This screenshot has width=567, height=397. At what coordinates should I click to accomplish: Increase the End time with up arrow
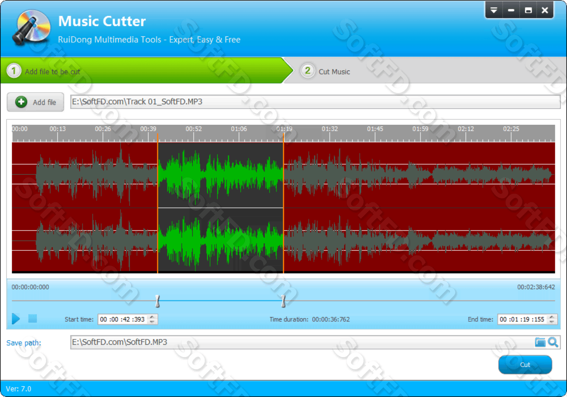click(552, 317)
